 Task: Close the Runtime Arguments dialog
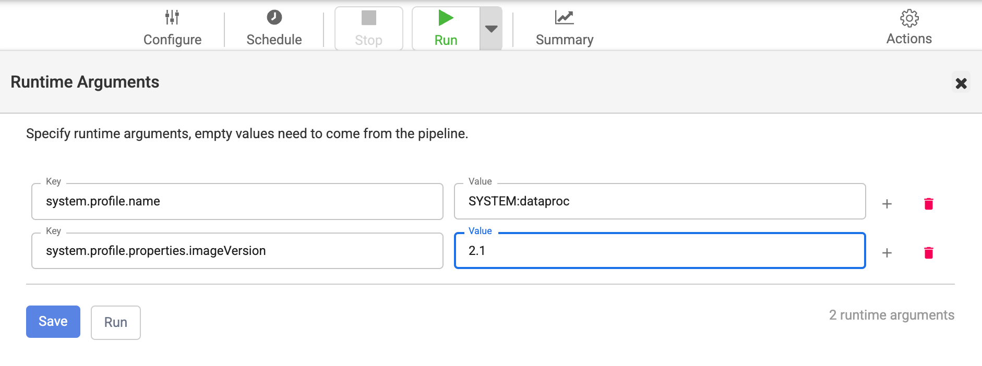962,83
